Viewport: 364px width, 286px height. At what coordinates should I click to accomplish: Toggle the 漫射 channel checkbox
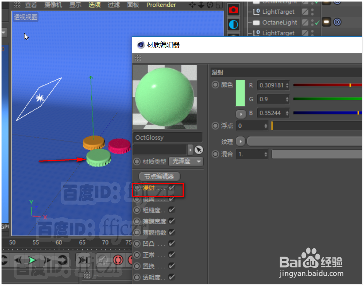click(171, 188)
